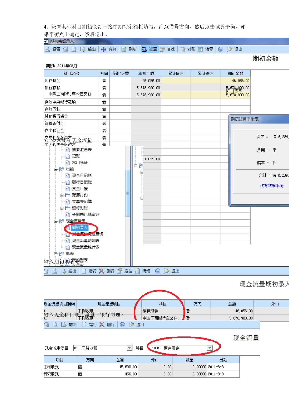Image resolution: width=289 pixels, height=409 pixels.
Task: Select 库存现金 cell in the 科目 column
Action: pyautogui.click(x=163, y=311)
